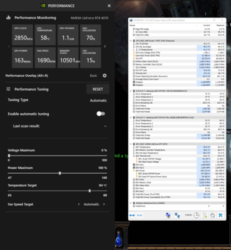Click the HWiNFO expand columns blue arrows icon
Screen dimensions: 231x250
tap(132, 215)
